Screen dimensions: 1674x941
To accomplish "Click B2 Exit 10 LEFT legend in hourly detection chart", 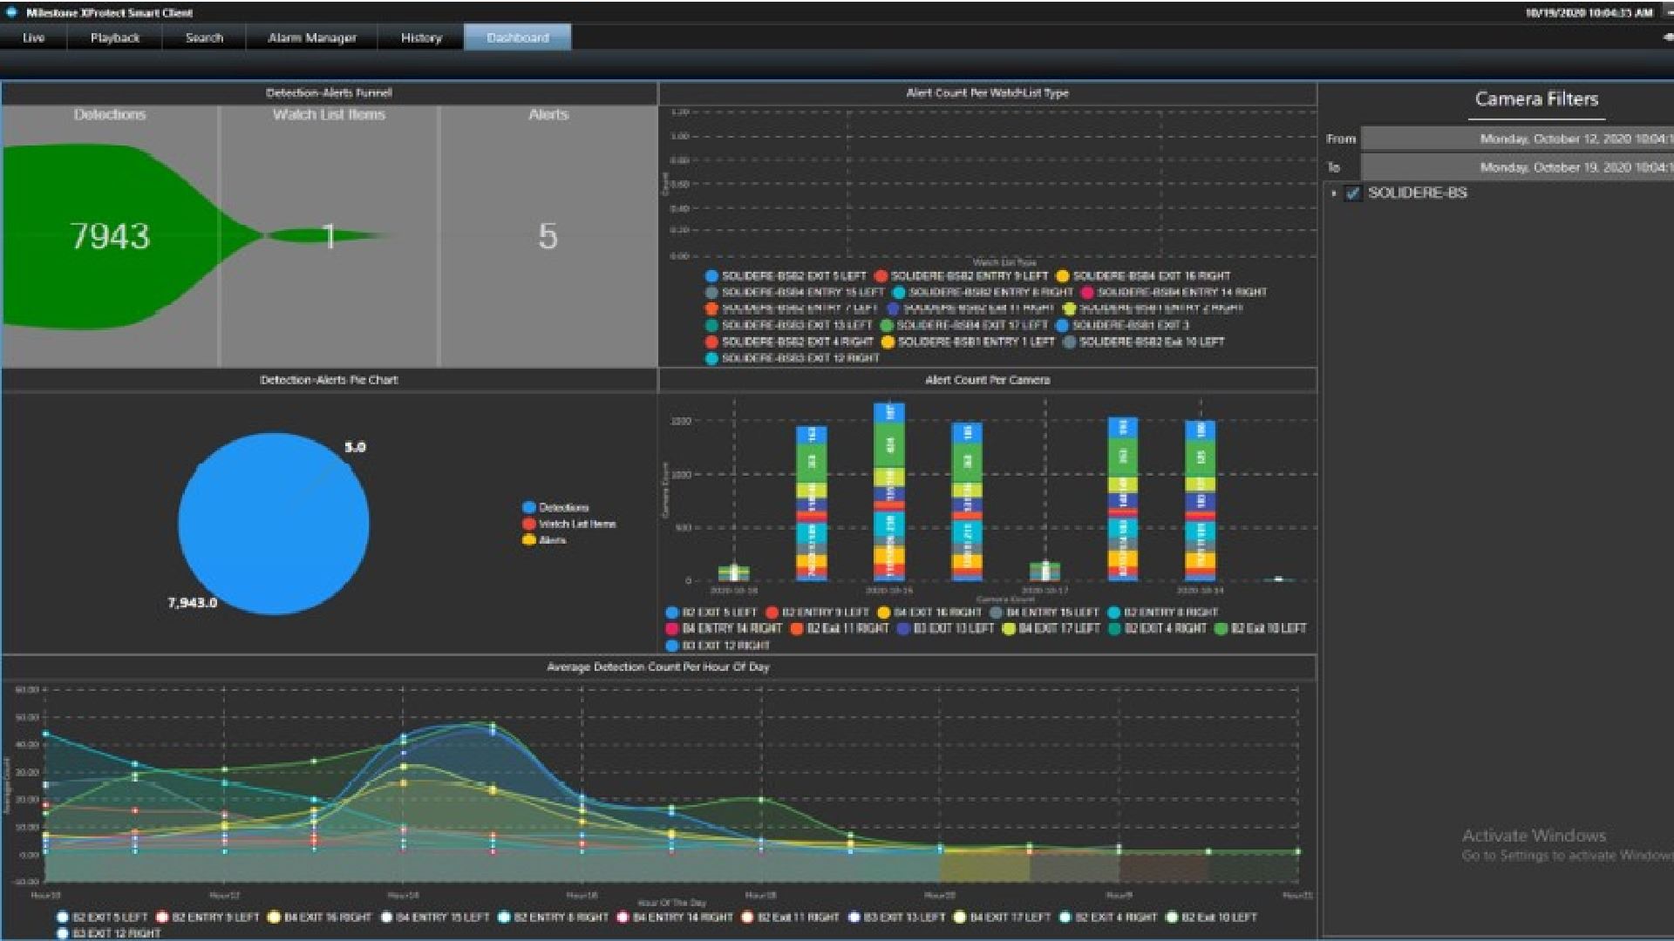I will click(x=1212, y=917).
